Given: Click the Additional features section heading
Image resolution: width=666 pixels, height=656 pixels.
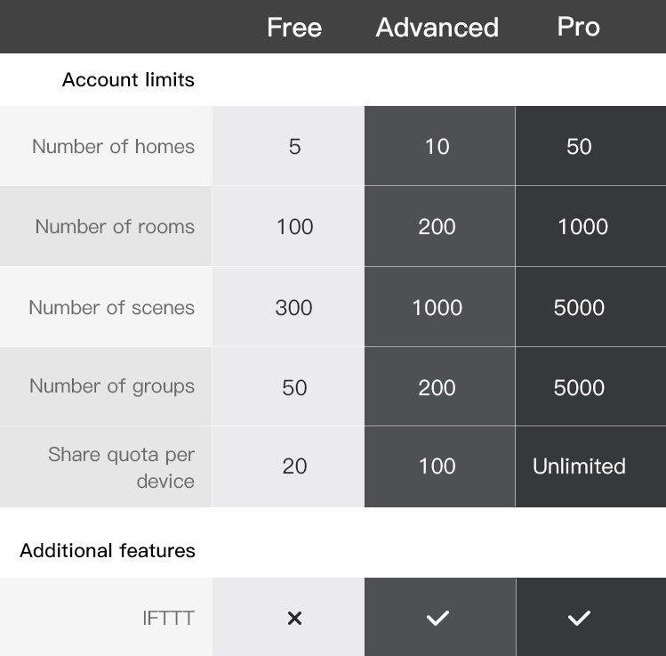Looking at the screenshot, I should pyautogui.click(x=108, y=550).
